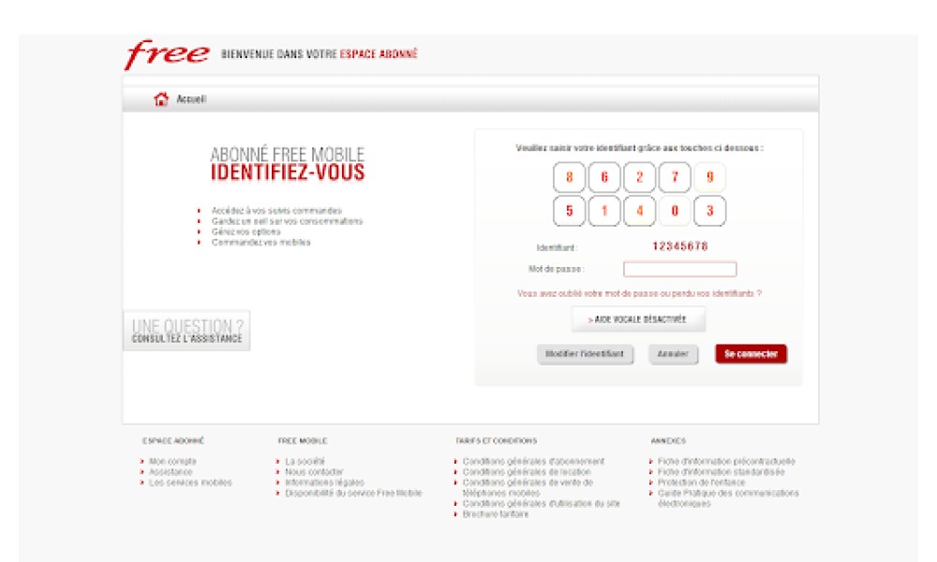
Task: Tap keypad digit 5
Action: pos(569,211)
